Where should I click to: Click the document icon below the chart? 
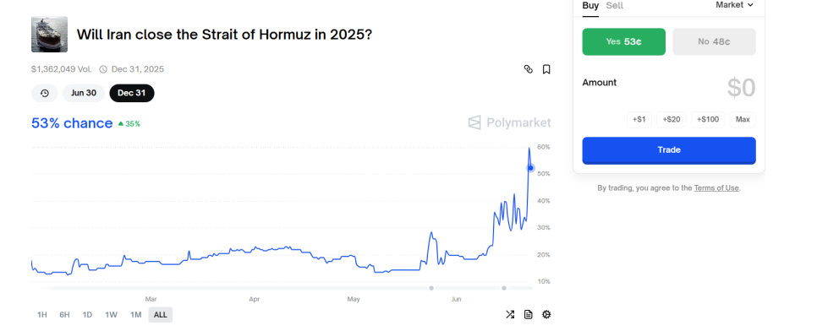coord(529,314)
